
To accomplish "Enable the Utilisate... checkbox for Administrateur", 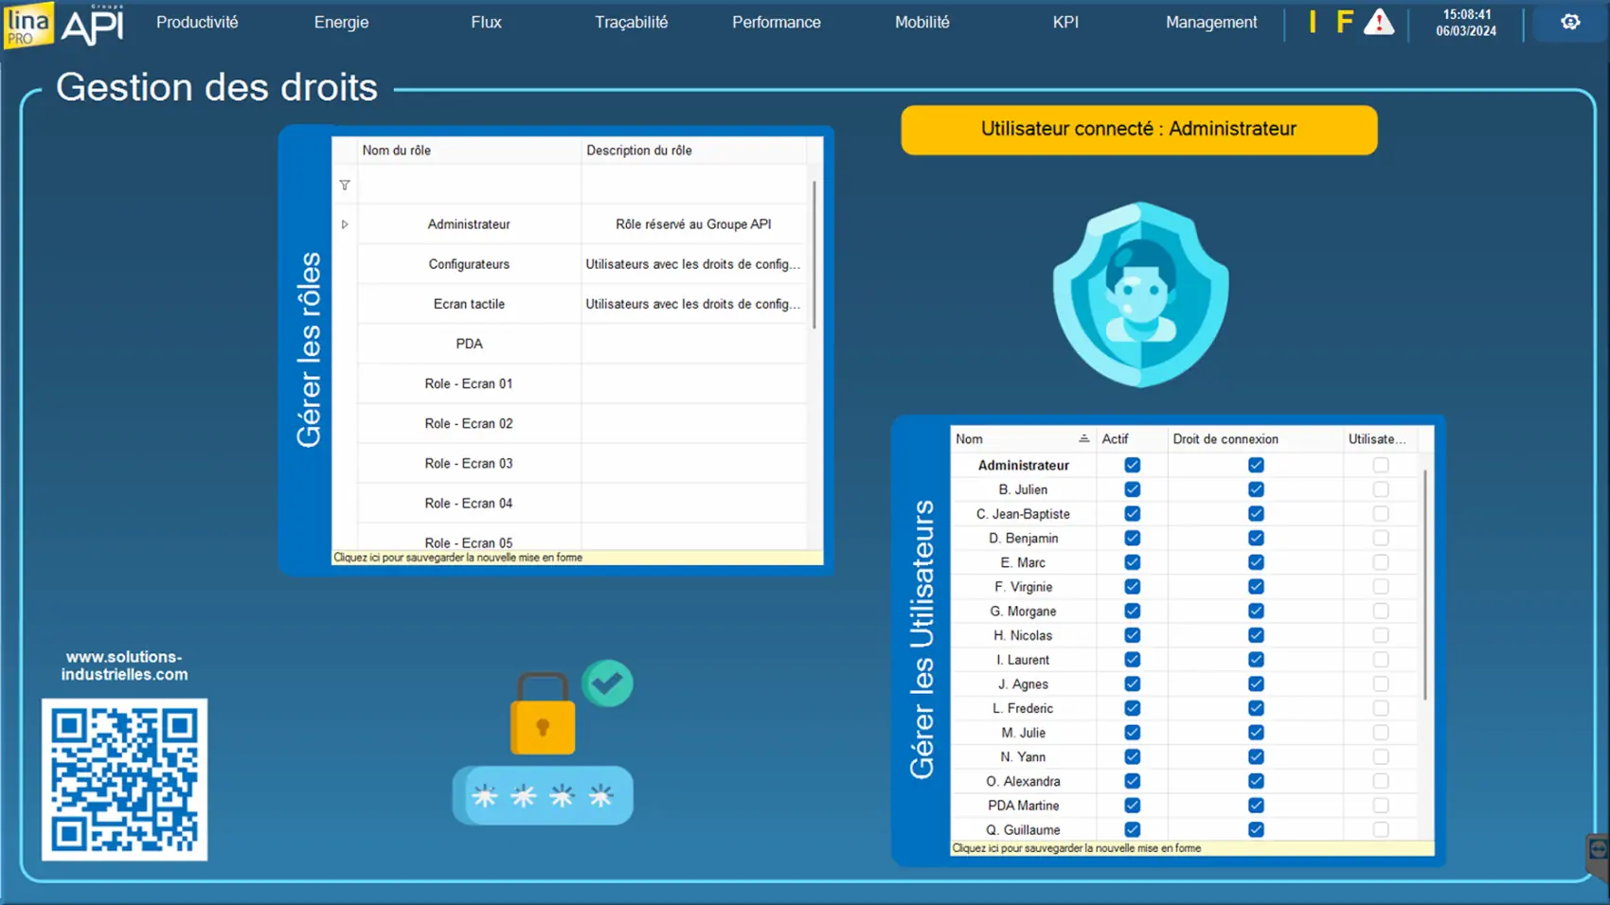I will [x=1381, y=465].
